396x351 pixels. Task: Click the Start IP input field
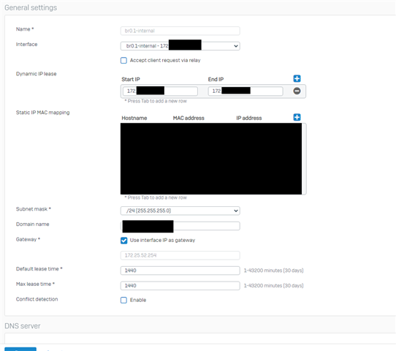point(160,91)
